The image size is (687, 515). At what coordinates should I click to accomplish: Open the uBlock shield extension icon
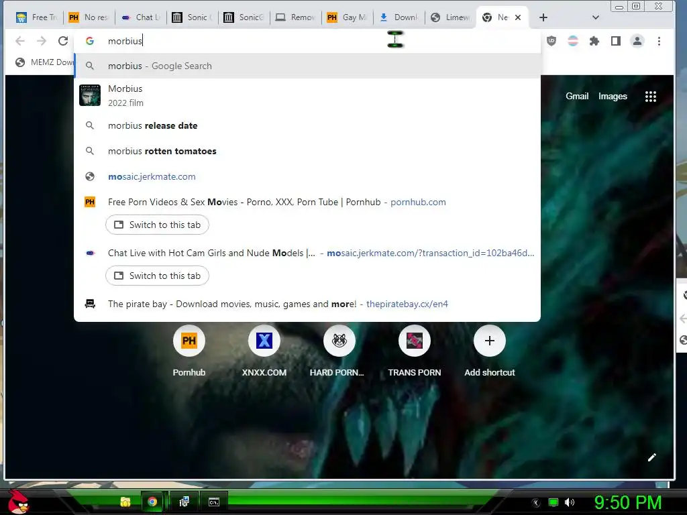[x=551, y=41]
